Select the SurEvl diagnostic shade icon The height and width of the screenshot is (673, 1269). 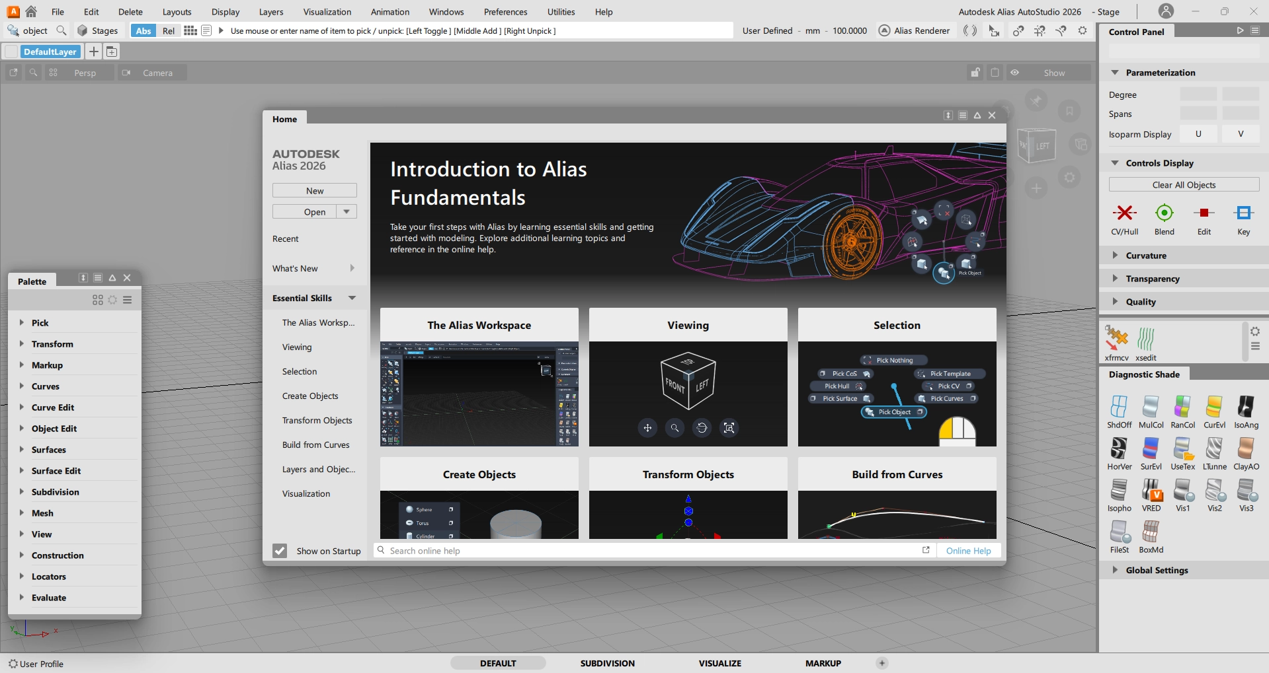pyautogui.click(x=1151, y=448)
